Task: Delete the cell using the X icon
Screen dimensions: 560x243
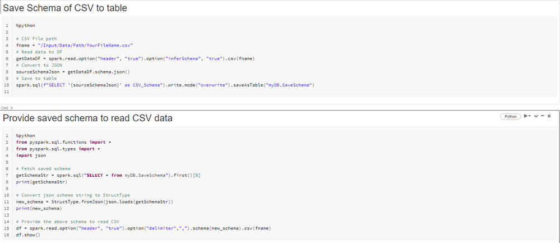Action: 549,116
